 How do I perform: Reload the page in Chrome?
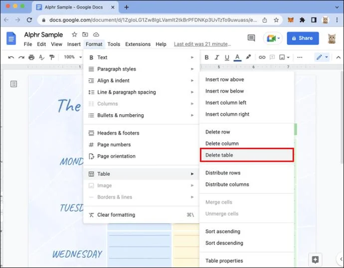click(29, 20)
